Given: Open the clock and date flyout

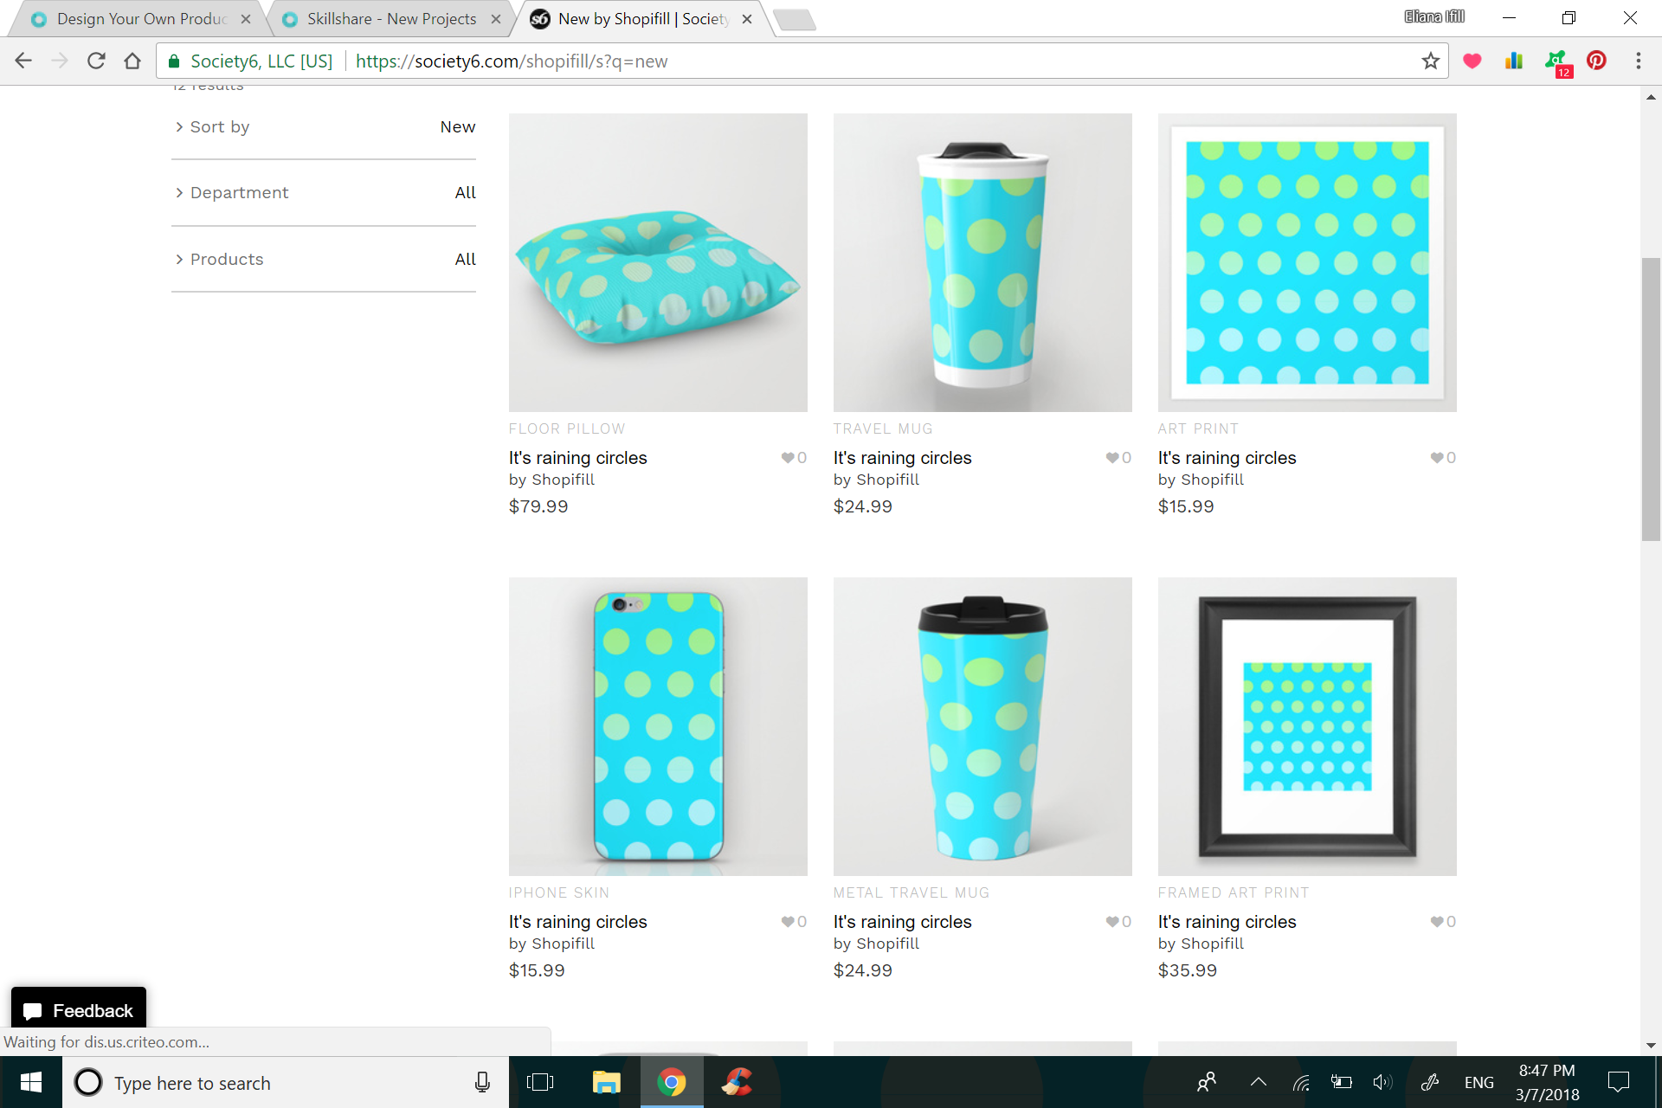Looking at the screenshot, I should (1547, 1082).
